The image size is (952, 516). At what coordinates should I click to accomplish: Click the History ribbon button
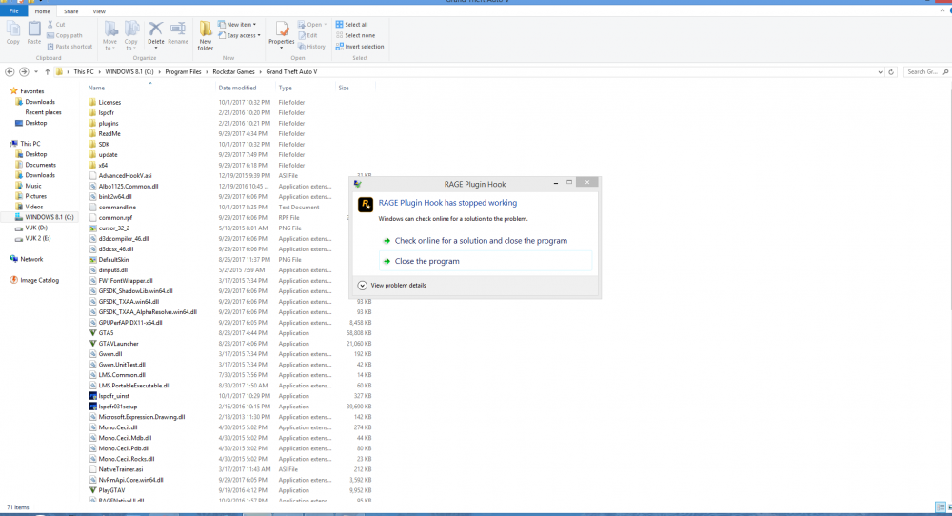point(311,46)
